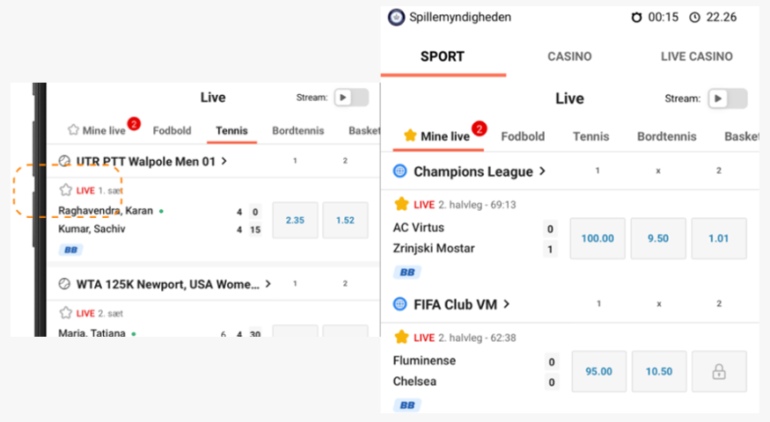
Task: Pick the 2.35 odds on Raghavendra
Action: tap(295, 221)
